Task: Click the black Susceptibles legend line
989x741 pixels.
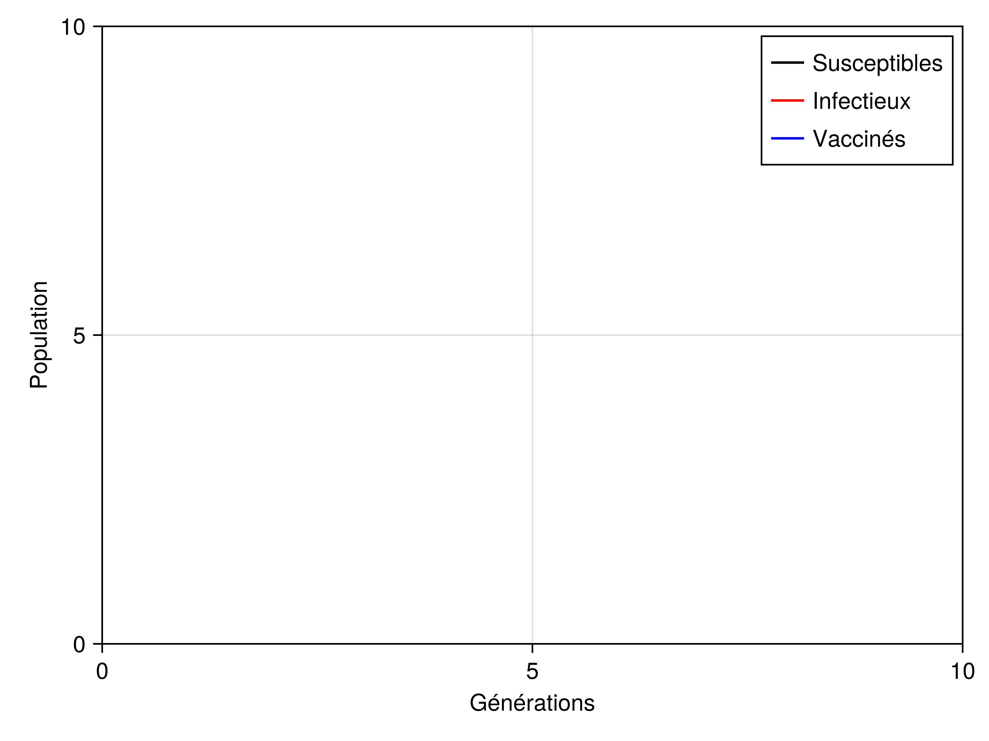Action: coord(787,63)
